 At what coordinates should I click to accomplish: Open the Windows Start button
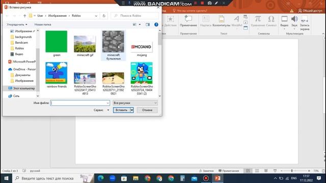[x=6, y=178]
